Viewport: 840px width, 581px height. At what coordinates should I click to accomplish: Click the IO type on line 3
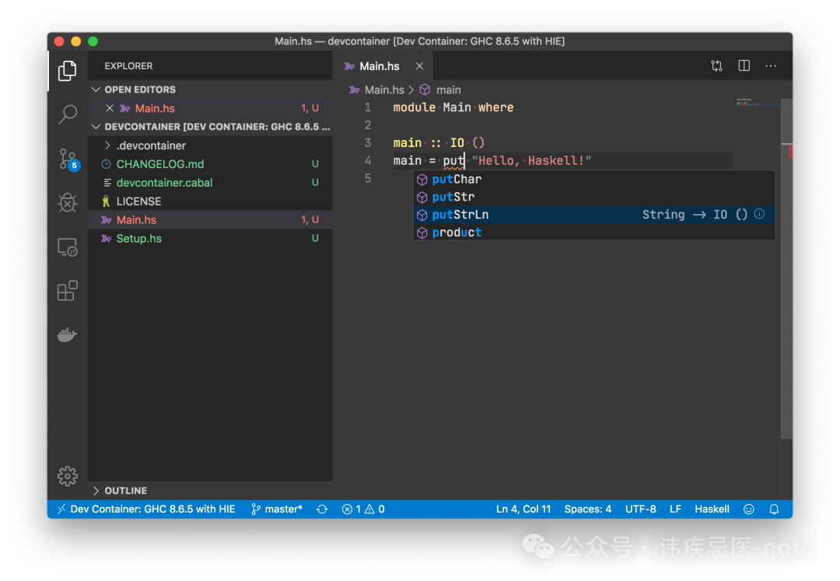tap(457, 143)
